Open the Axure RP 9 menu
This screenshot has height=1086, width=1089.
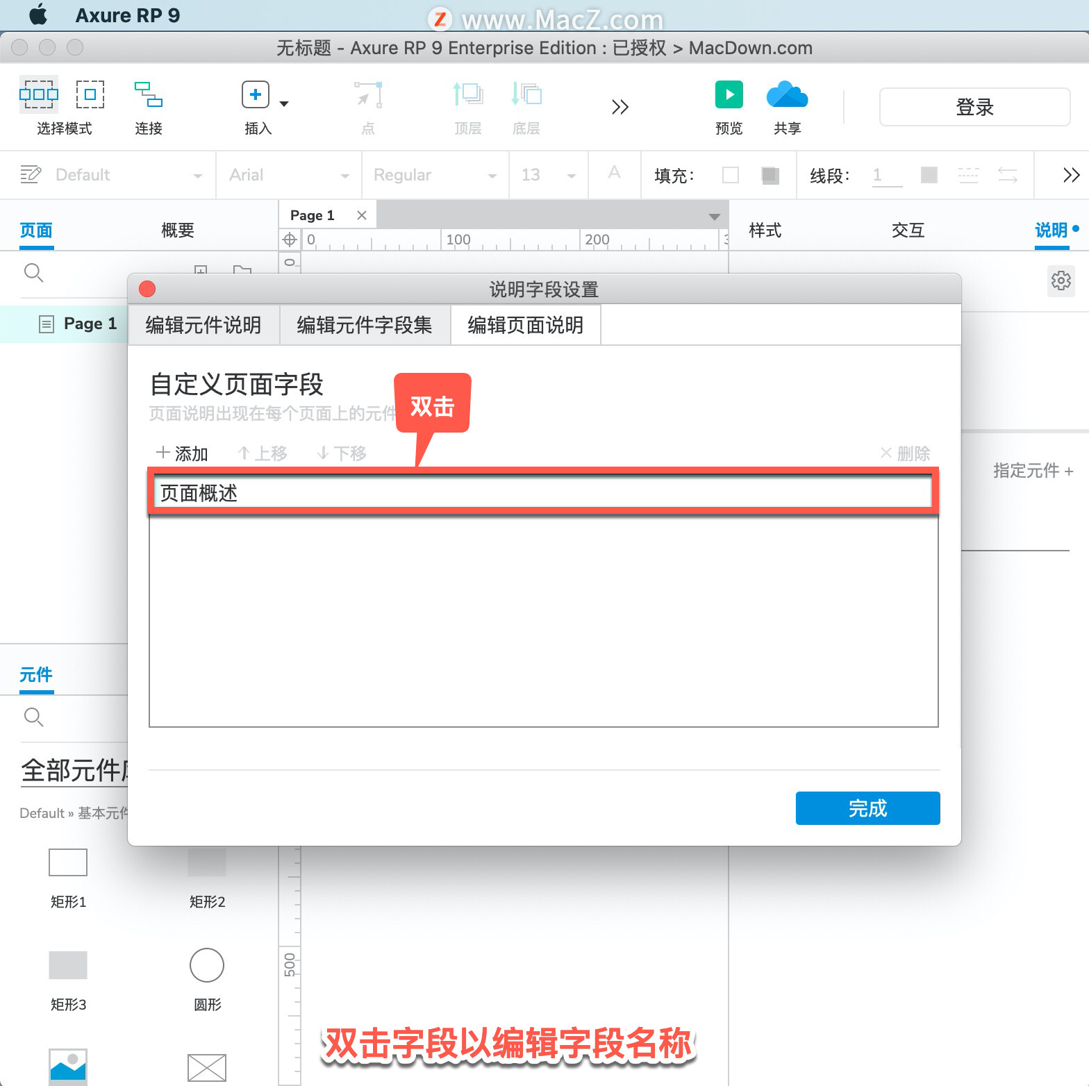coord(127,15)
